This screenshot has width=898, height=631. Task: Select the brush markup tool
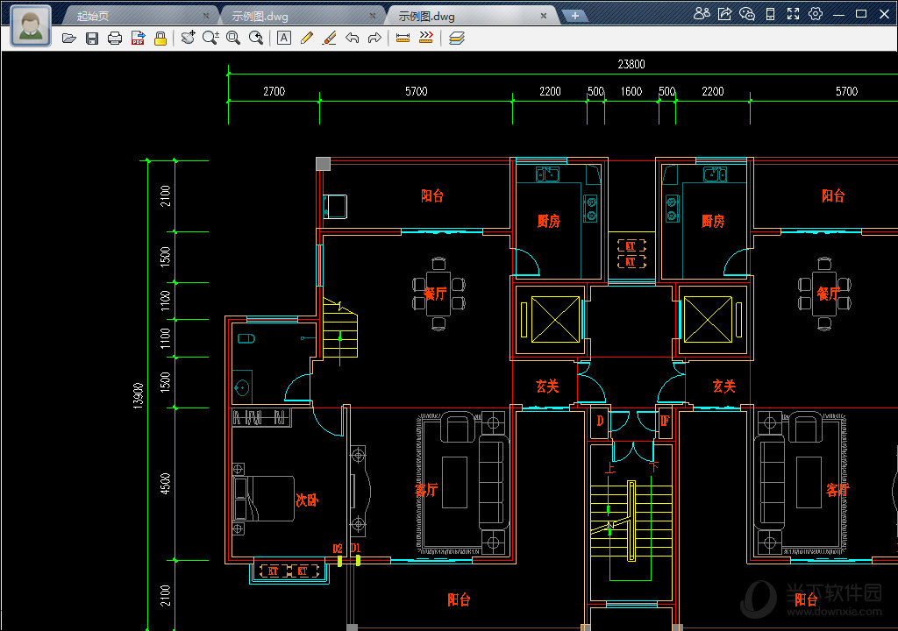tap(330, 38)
